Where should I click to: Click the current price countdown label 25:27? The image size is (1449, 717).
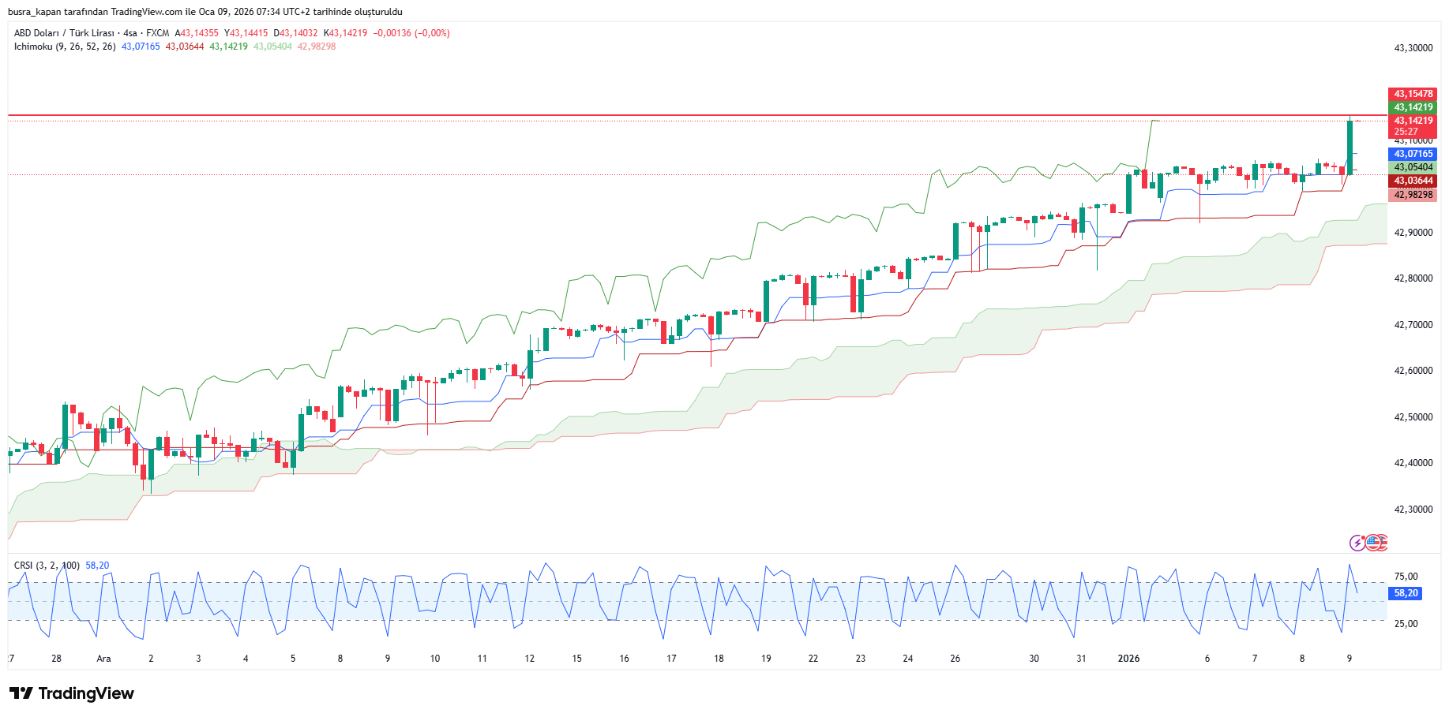(x=1406, y=132)
